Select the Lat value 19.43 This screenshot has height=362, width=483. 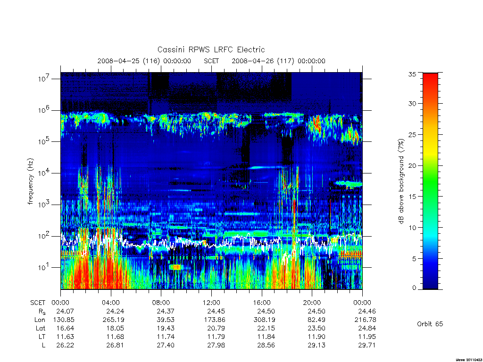[166, 328]
